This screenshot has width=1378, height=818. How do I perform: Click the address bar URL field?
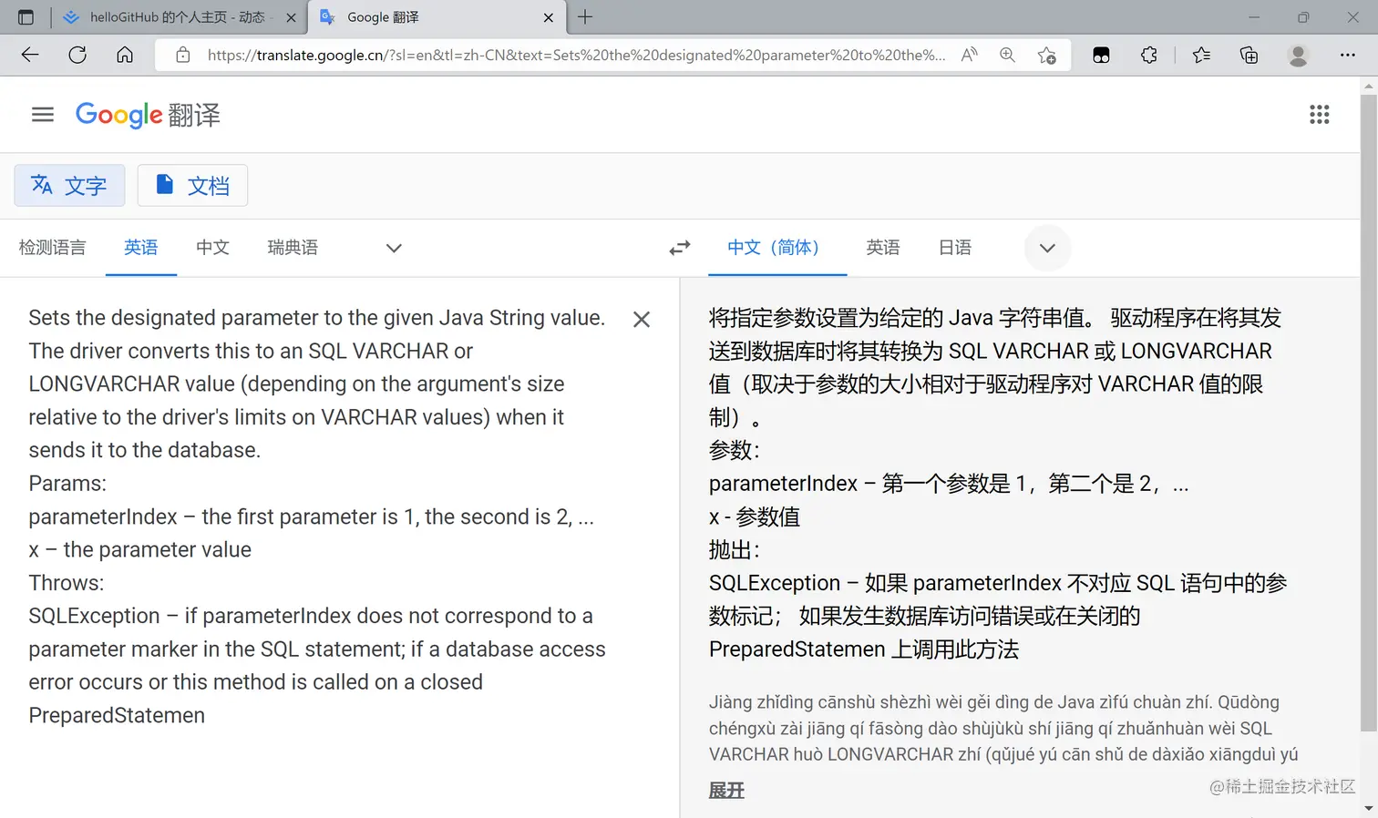(x=576, y=55)
